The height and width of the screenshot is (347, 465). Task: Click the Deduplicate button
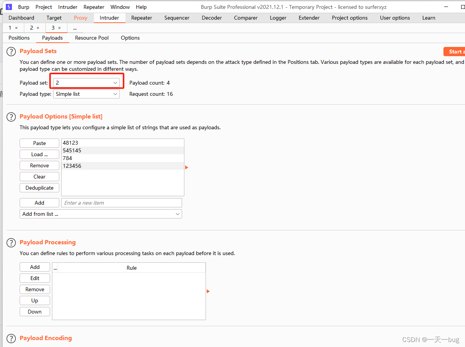40,188
